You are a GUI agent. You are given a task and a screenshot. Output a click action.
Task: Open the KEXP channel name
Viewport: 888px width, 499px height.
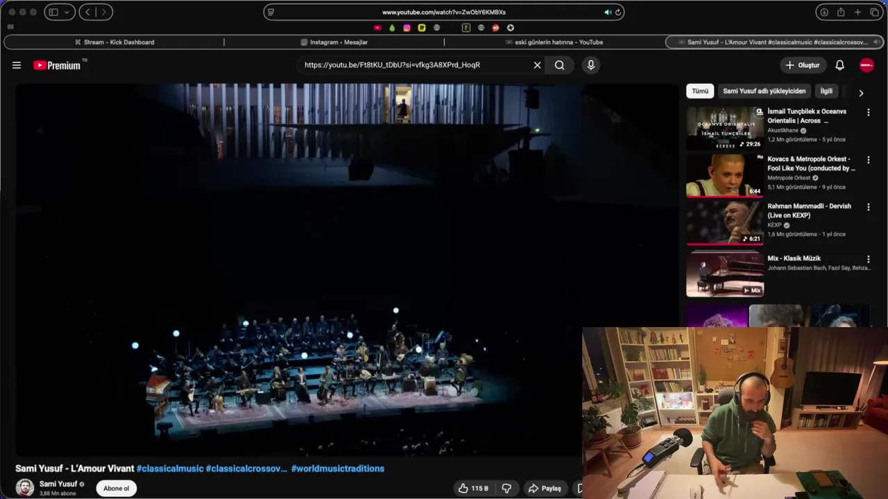point(774,225)
